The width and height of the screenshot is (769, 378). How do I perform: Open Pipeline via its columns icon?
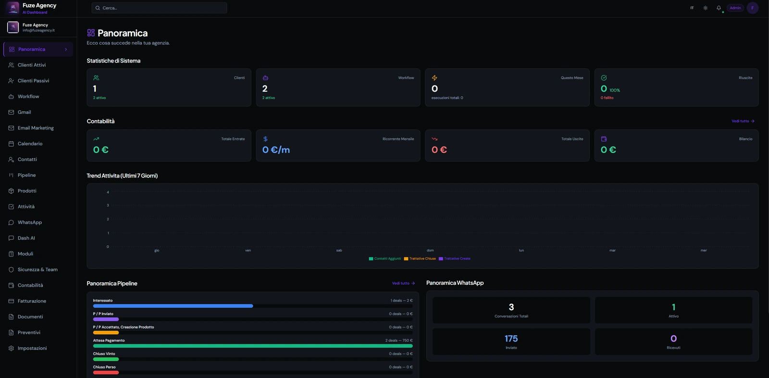tap(11, 175)
